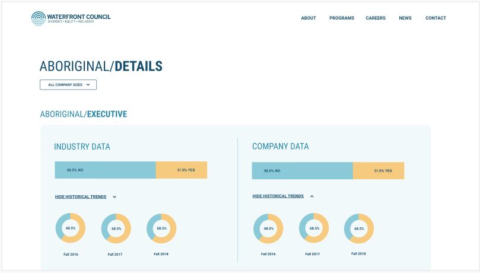480x273 pixels.
Task: Select Industry Data Fall 2016 donut chart
Action: pyautogui.click(x=71, y=228)
